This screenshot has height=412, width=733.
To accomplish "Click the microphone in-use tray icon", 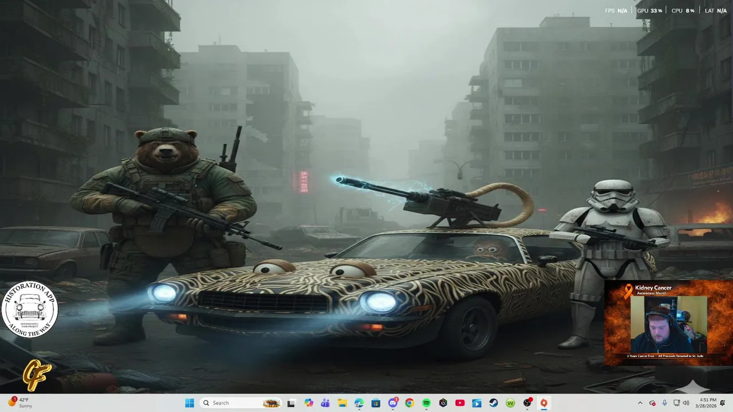I will [664, 403].
